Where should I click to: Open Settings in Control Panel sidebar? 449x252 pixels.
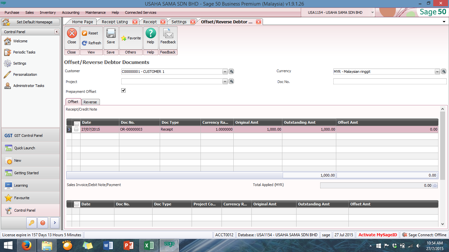[x=19, y=63]
